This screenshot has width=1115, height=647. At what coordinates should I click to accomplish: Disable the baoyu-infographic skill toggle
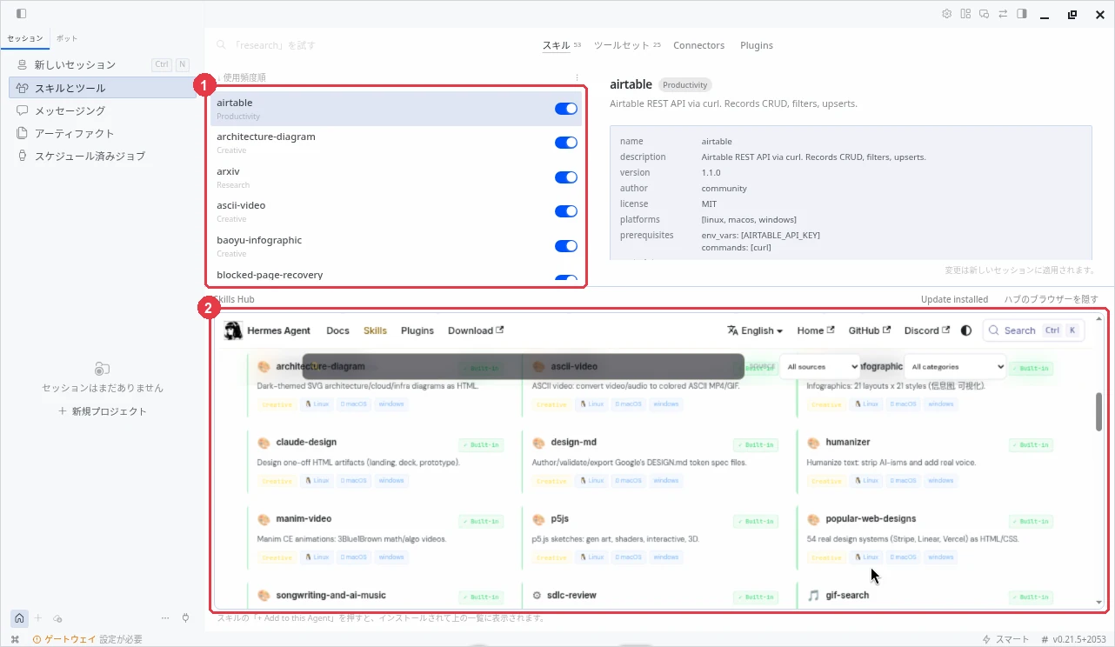click(x=566, y=246)
